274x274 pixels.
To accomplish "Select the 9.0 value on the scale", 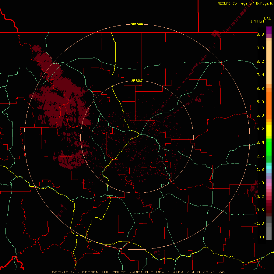I will point(260,48).
